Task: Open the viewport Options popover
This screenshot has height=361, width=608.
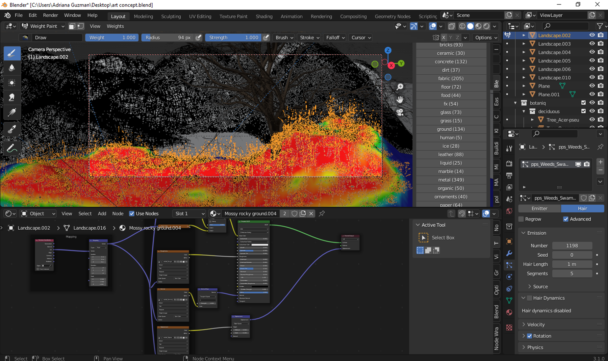Action: coord(486,37)
